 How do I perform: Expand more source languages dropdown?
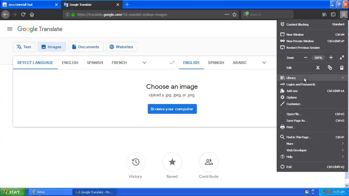click(145, 63)
